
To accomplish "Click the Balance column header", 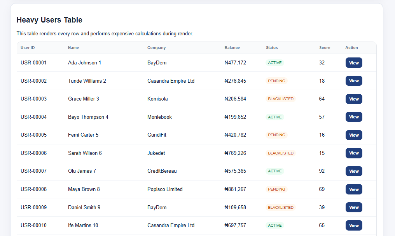I will point(232,48).
